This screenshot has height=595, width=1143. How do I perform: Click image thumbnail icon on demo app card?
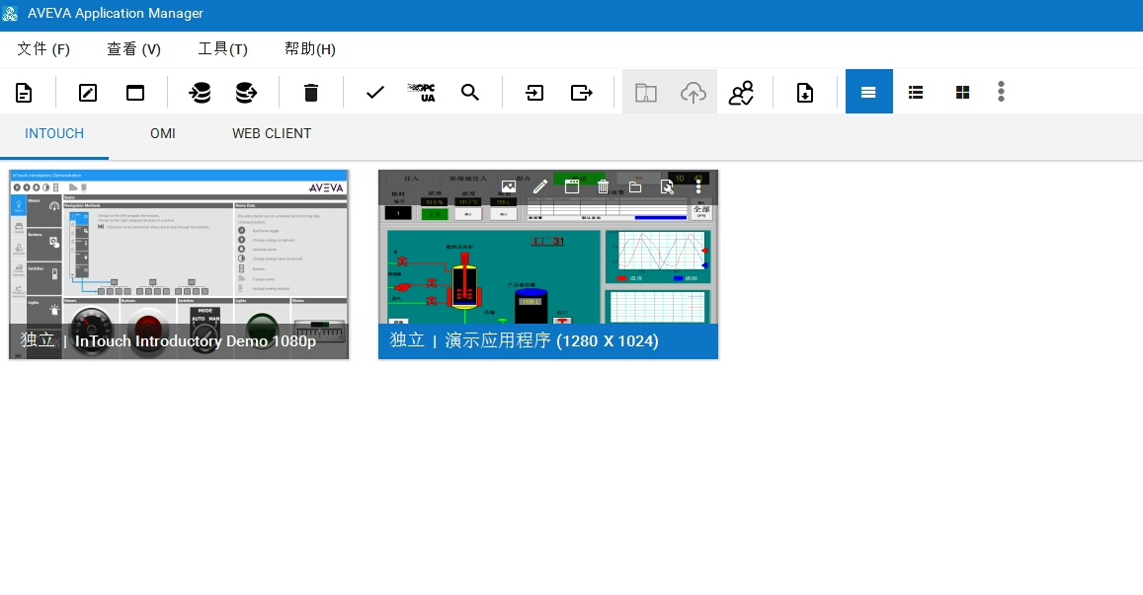tap(508, 187)
